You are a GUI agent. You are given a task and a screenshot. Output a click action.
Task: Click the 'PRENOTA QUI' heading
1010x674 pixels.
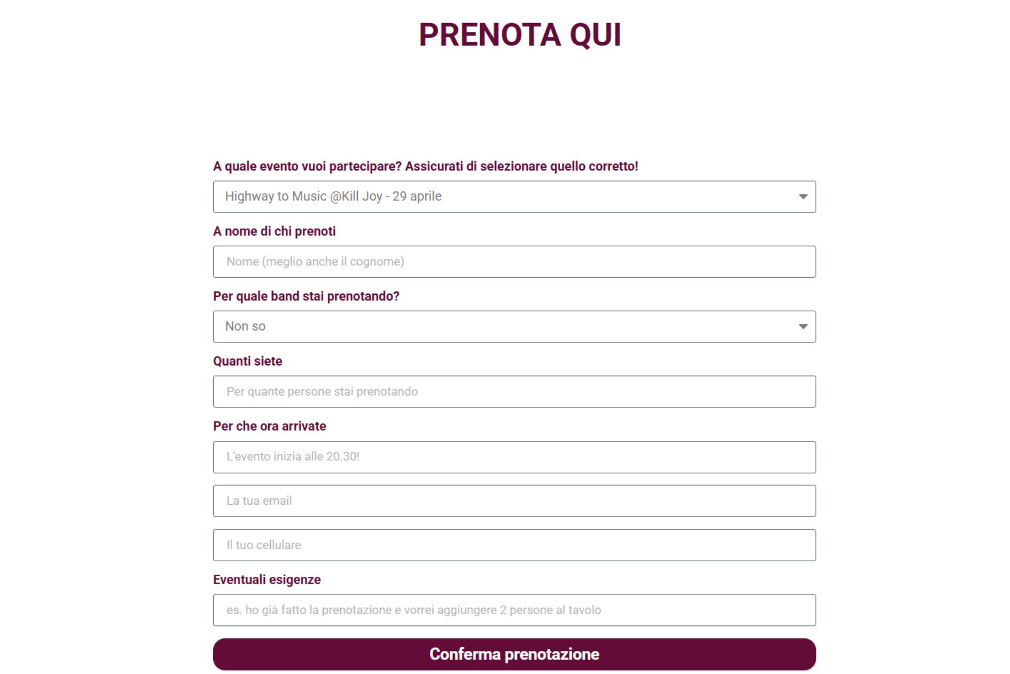coord(520,35)
